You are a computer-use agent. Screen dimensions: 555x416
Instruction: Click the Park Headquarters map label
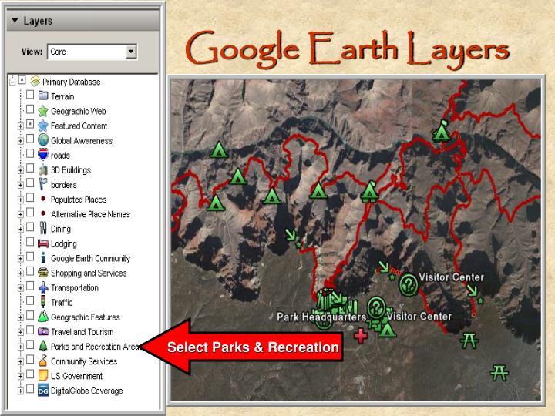[x=321, y=317]
